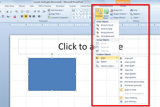Open the Developer ribbon tab
The width and height of the screenshot is (160, 107).
[x=60, y=6]
